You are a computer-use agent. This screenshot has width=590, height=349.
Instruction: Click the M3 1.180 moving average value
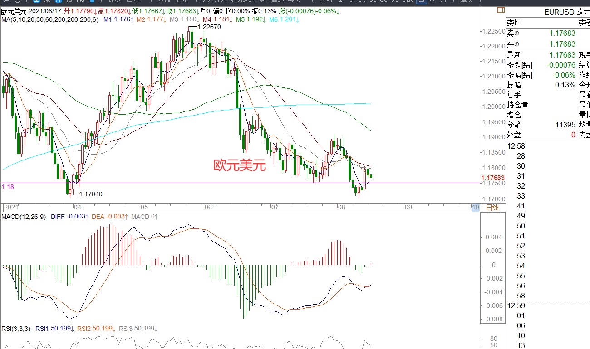184,19
